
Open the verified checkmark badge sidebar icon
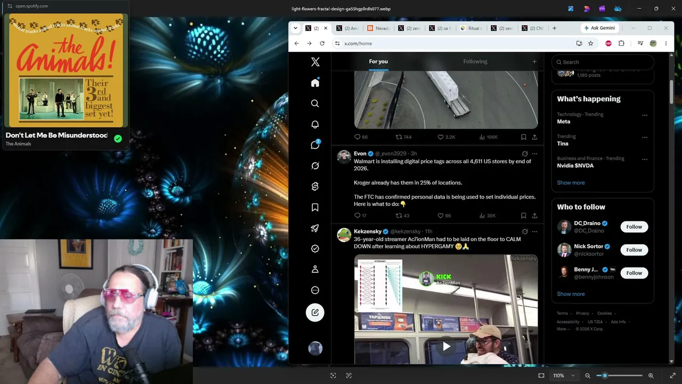click(x=315, y=249)
